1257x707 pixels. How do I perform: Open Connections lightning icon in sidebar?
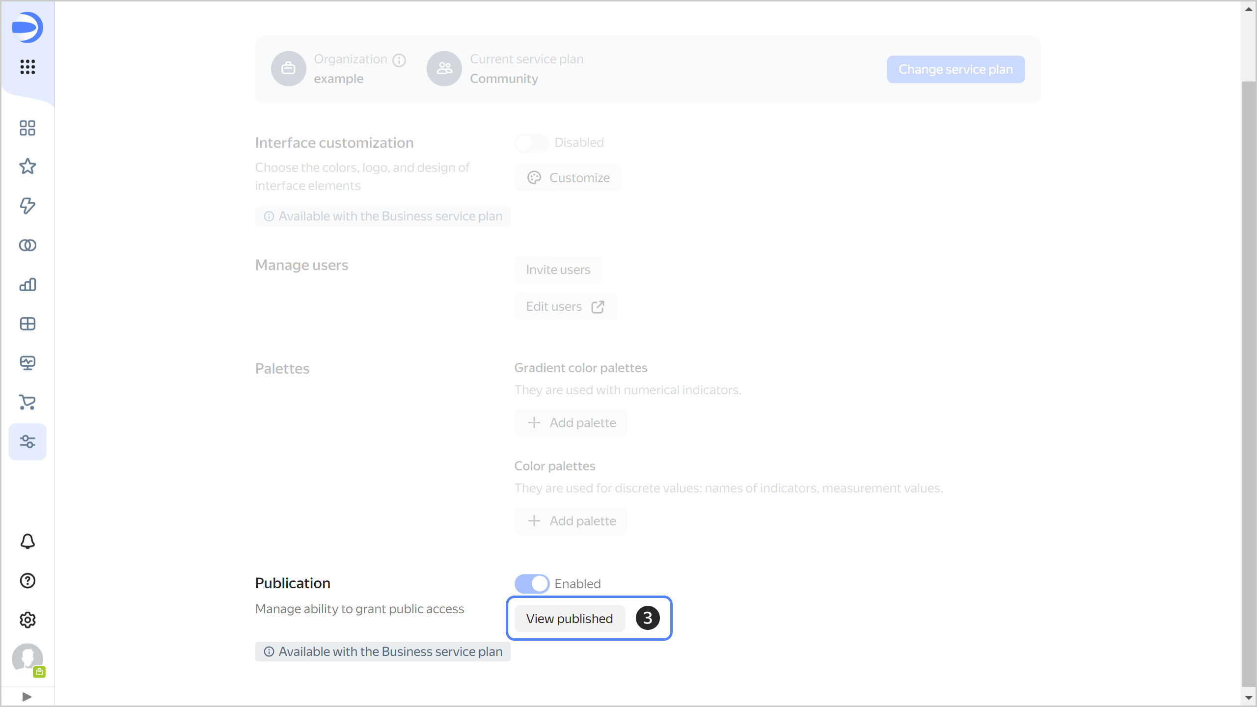(x=27, y=206)
